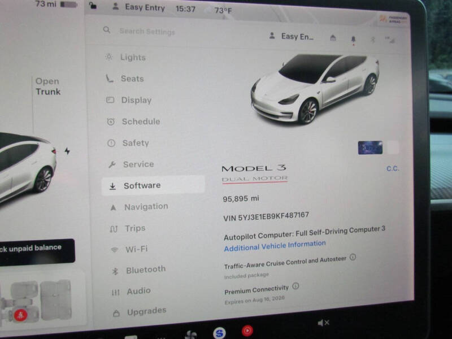Focus the Search Settings field
The image size is (452, 339).
click(x=147, y=31)
